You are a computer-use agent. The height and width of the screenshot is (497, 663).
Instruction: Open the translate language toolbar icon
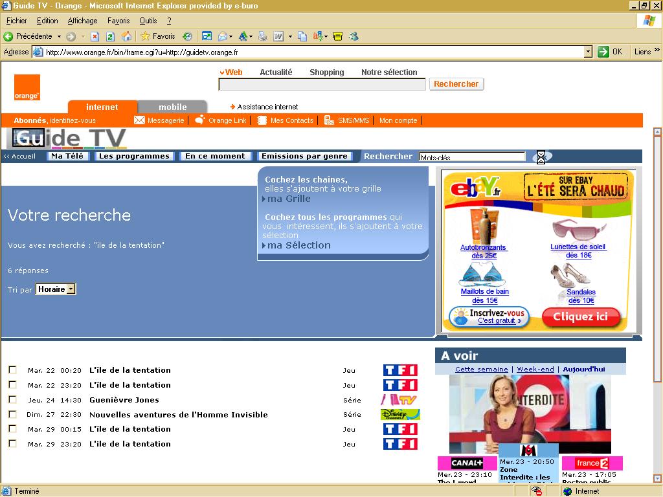pyautogui.click(x=317, y=36)
